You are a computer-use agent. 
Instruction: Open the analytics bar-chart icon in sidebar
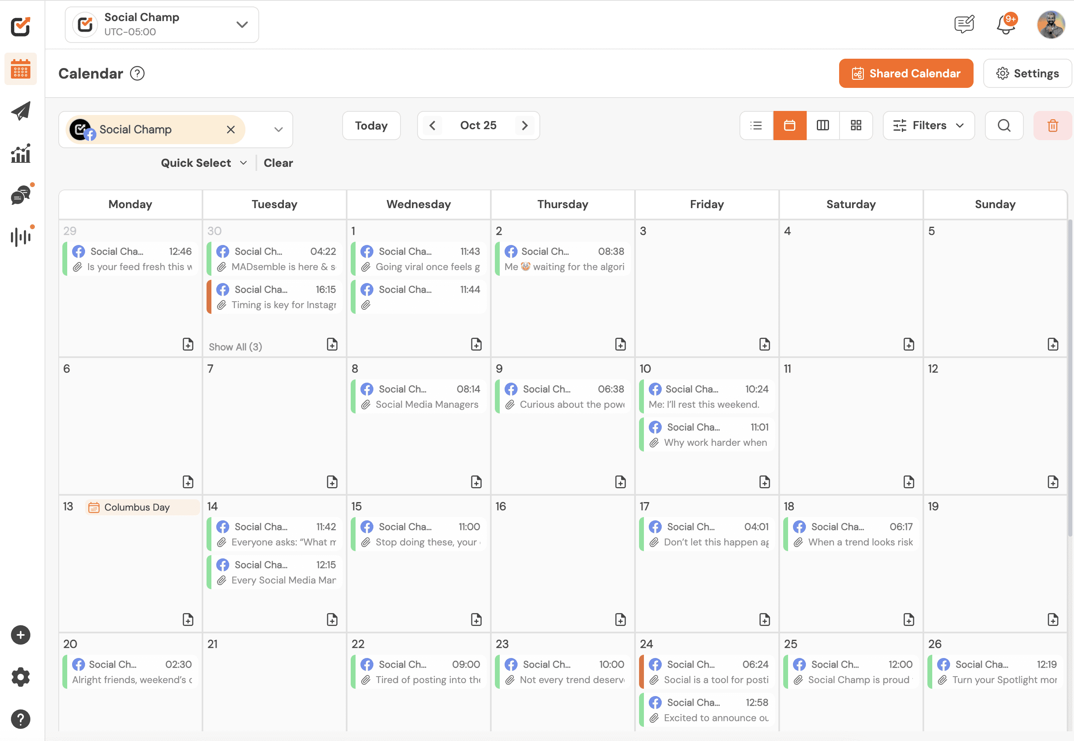coord(20,153)
